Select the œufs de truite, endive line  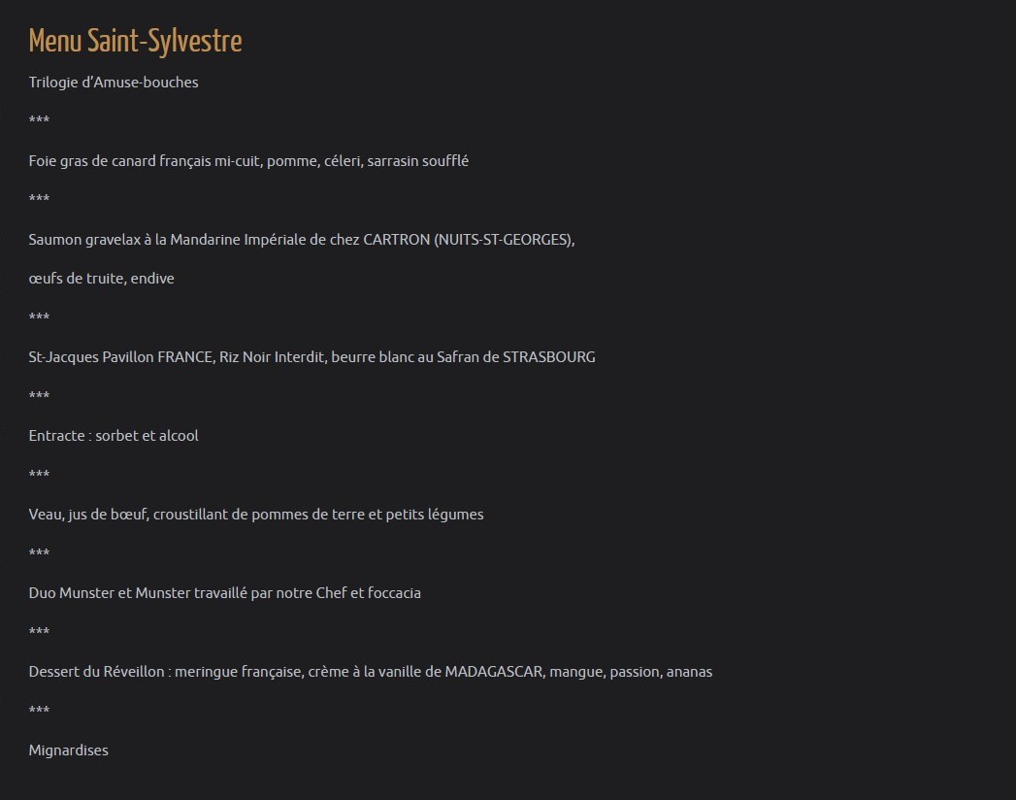coord(101,279)
